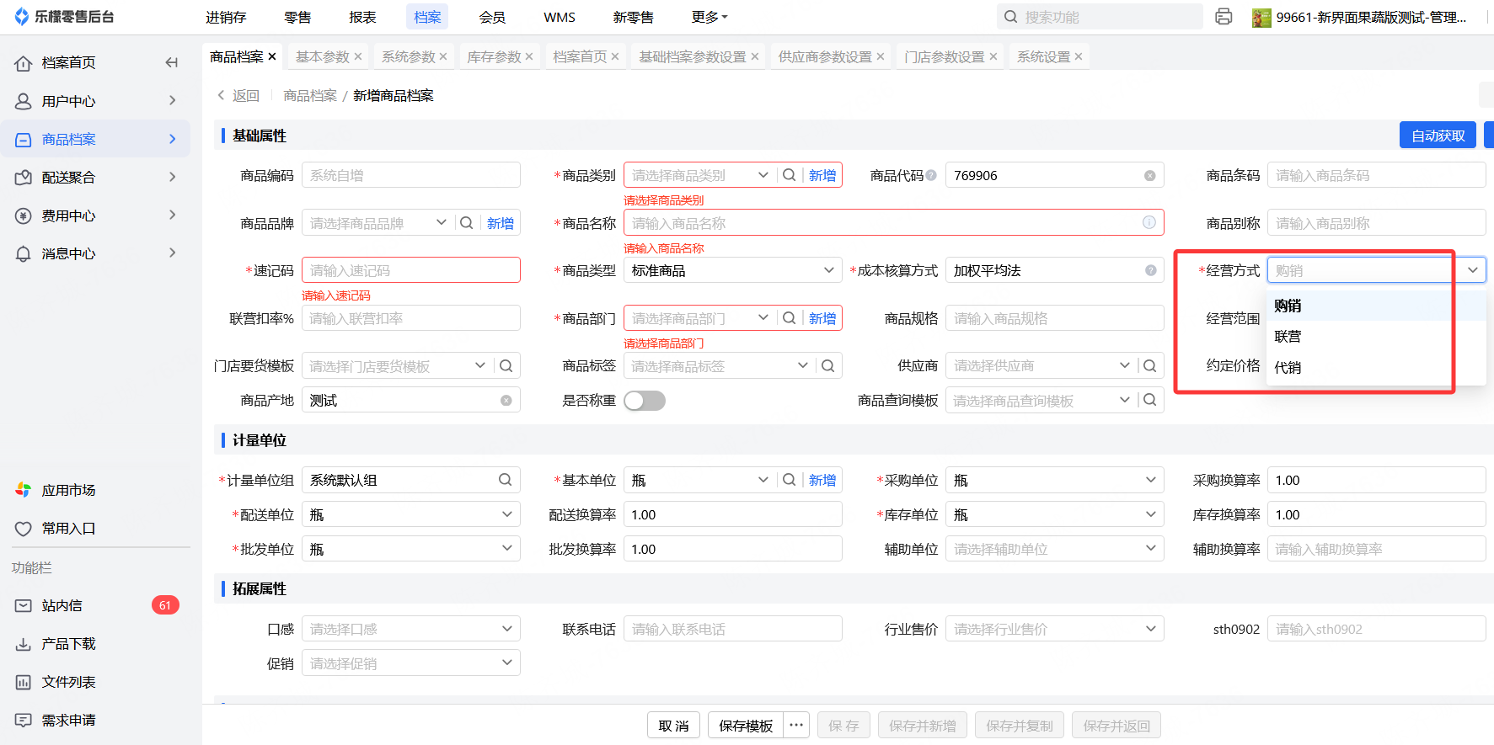Click search icon beside 商品类别 field
The height and width of the screenshot is (745, 1494).
(x=789, y=175)
